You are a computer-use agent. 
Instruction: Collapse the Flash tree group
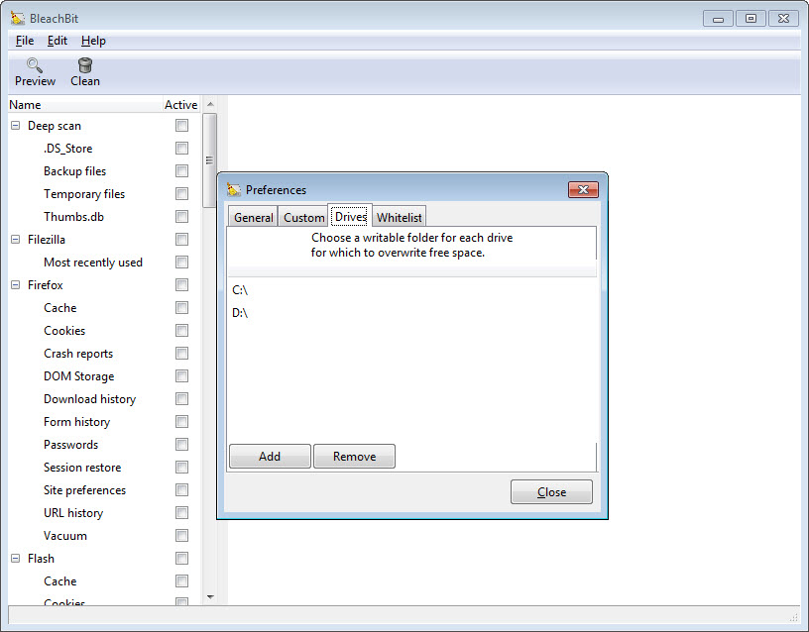click(x=16, y=559)
